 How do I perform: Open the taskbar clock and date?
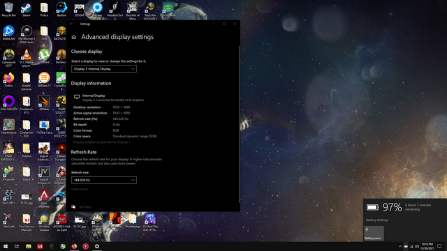pos(427,246)
